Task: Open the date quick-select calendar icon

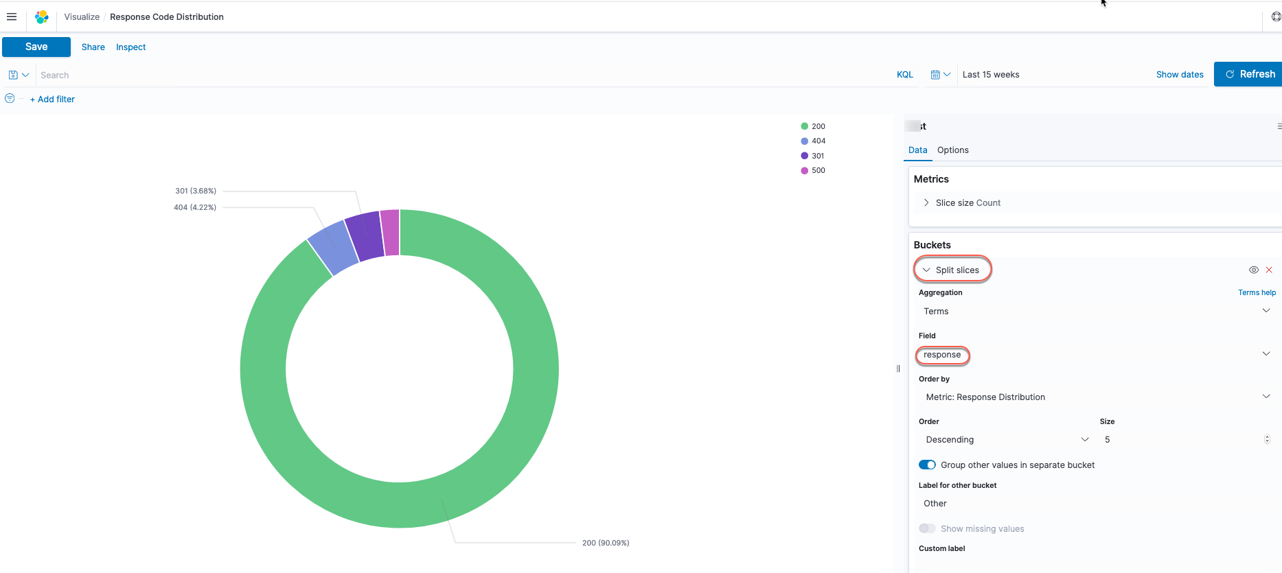Action: coord(940,75)
